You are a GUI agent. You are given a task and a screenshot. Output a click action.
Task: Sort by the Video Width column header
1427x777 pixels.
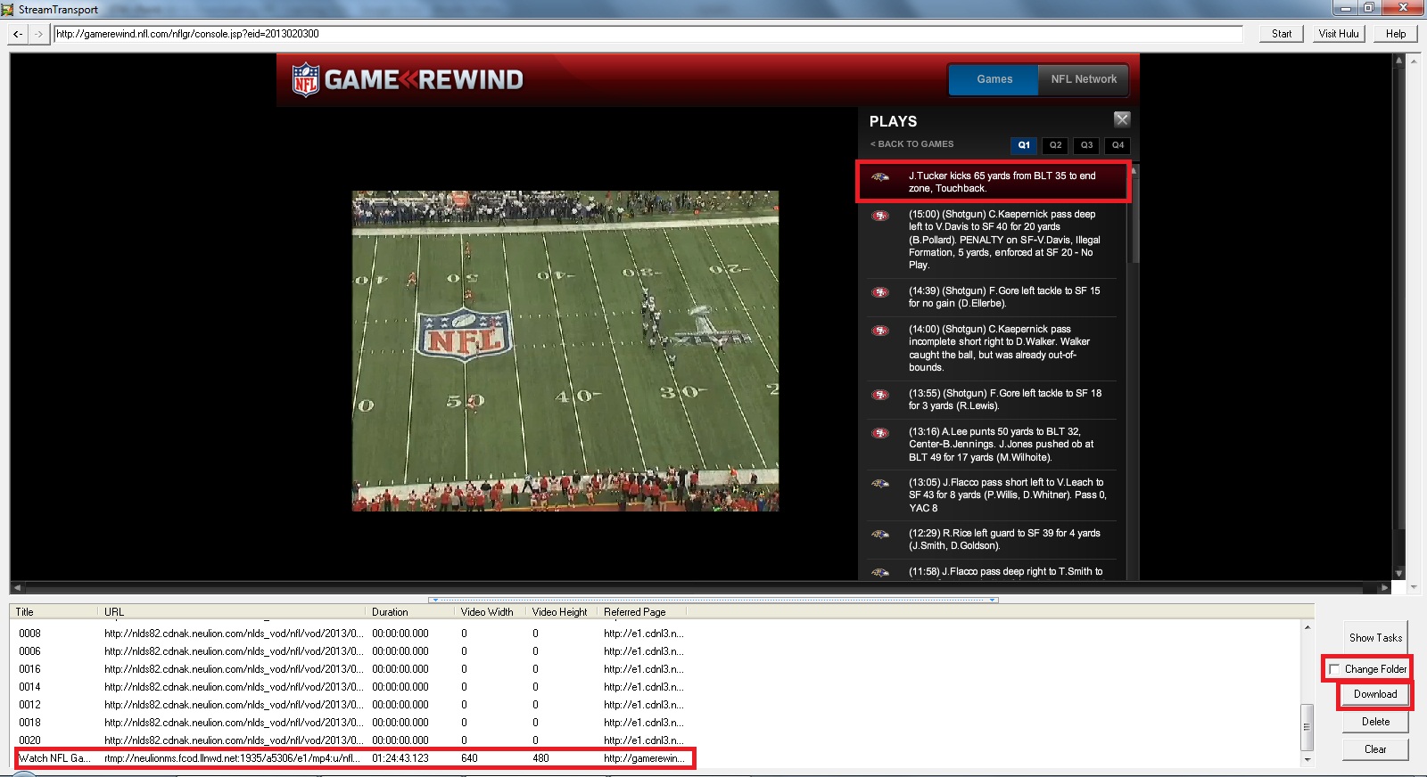click(491, 612)
